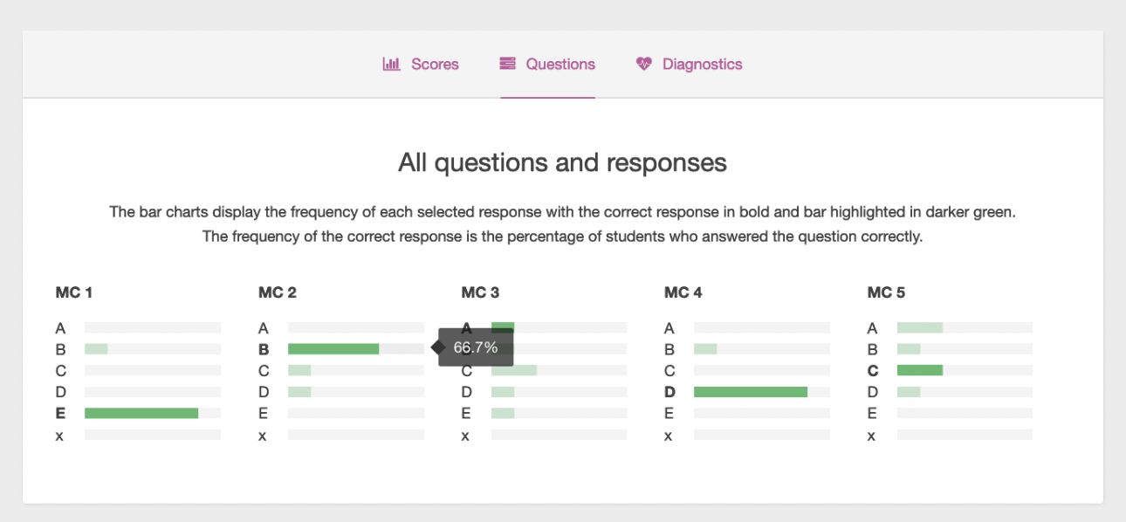Click the MC 4 correct answer D bar
Image resolution: width=1126 pixels, height=522 pixels.
point(751,392)
